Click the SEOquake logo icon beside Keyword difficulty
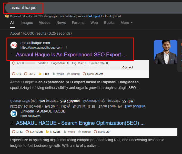The image size is (182, 154). coord(7,16)
